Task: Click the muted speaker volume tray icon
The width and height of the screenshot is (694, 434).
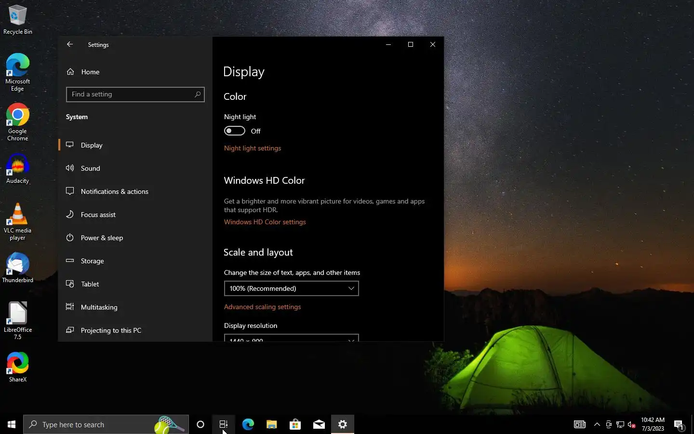Action: click(632, 424)
